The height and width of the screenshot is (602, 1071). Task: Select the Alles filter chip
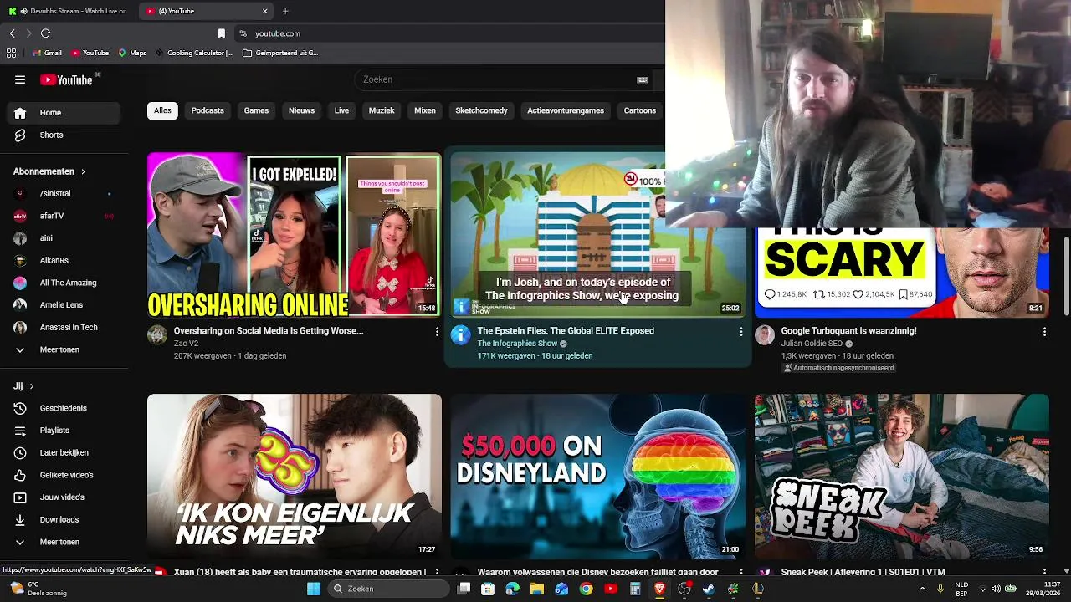[x=162, y=110]
